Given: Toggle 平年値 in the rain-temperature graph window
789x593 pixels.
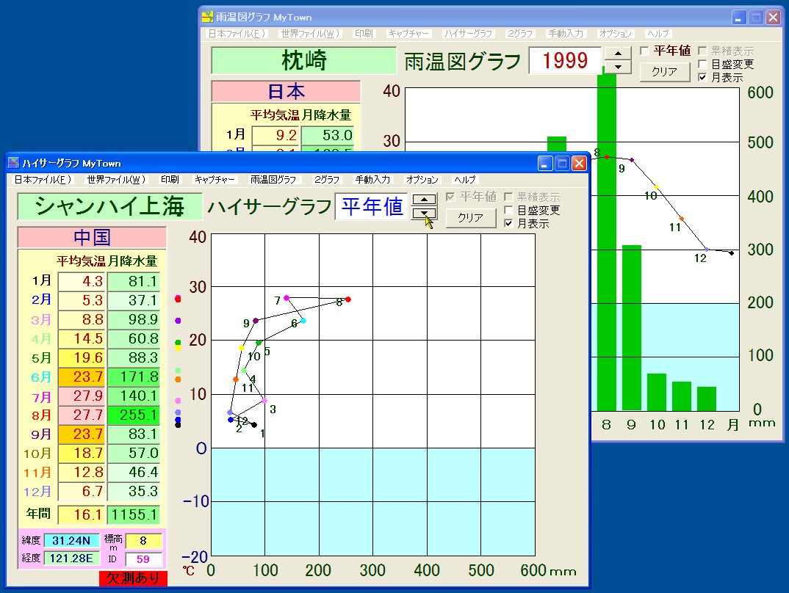Looking at the screenshot, I should 645,51.
